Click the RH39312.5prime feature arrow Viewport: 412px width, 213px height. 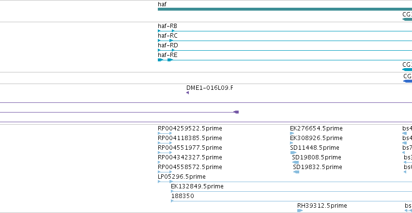300,211
